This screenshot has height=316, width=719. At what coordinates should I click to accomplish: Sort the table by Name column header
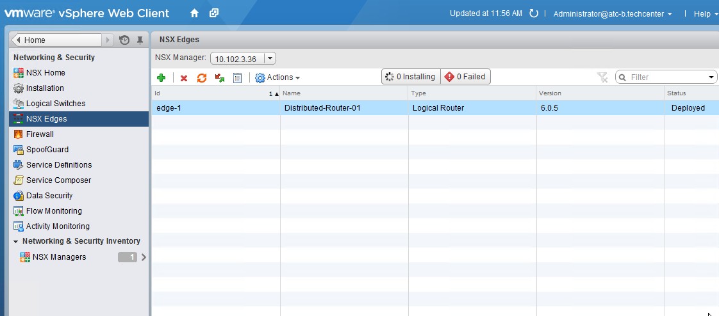(x=343, y=93)
